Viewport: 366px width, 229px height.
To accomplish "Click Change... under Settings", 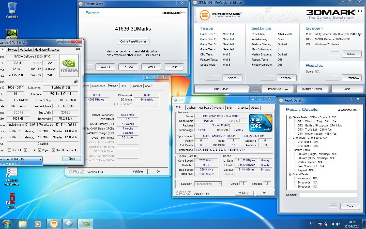I will pyautogui.click(x=287, y=78).
